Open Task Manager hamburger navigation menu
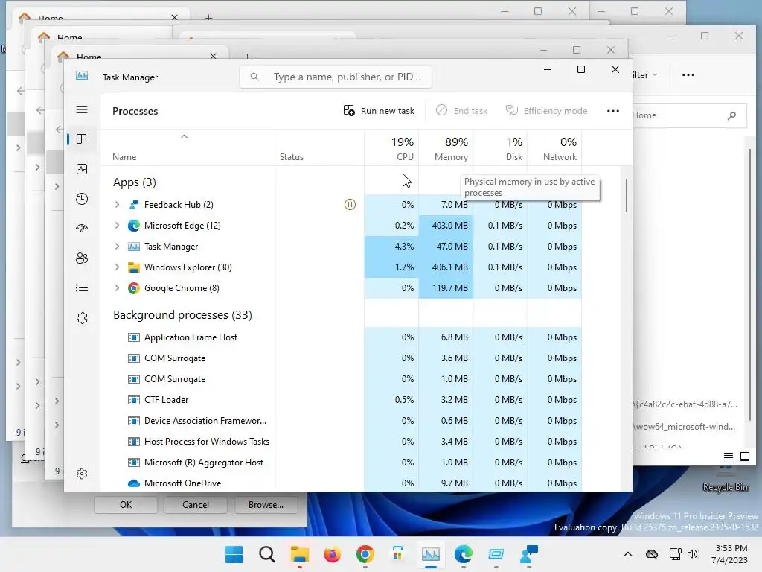The width and height of the screenshot is (762, 572). 82,110
